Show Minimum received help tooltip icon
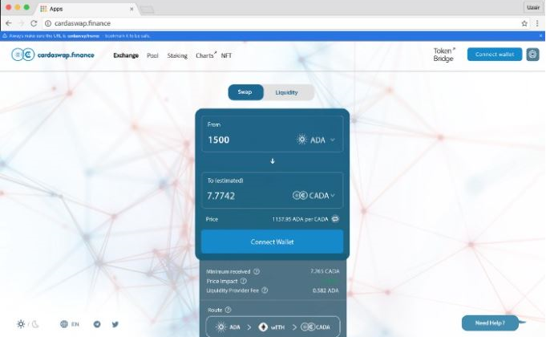Viewport: 546px width, 337px height. pyautogui.click(x=257, y=271)
